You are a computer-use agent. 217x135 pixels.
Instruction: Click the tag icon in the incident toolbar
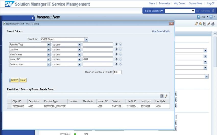196,24
